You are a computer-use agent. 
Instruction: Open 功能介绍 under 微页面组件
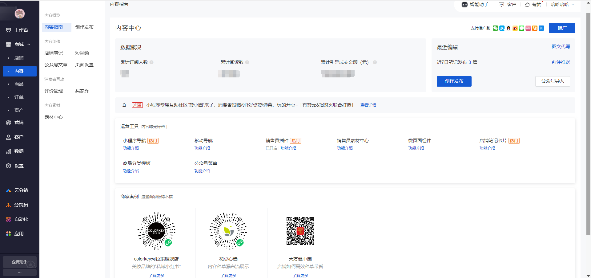click(416, 148)
